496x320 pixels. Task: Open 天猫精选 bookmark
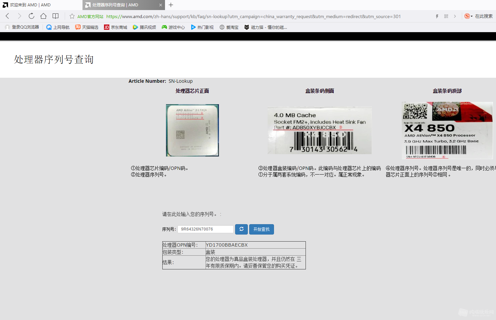click(87, 27)
